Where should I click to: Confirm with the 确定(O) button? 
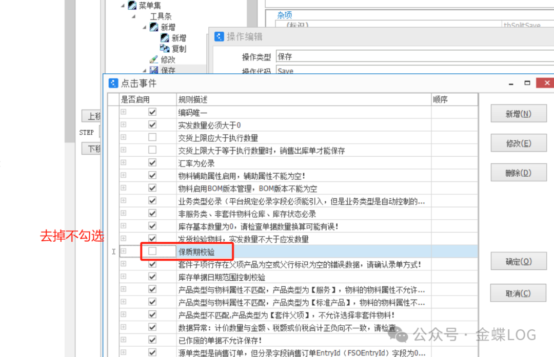point(518,262)
